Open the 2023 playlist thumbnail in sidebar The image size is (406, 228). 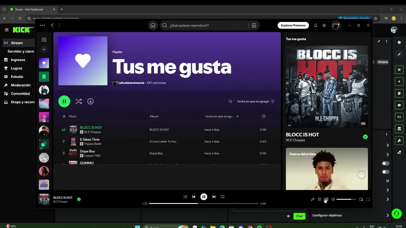(x=44, y=185)
